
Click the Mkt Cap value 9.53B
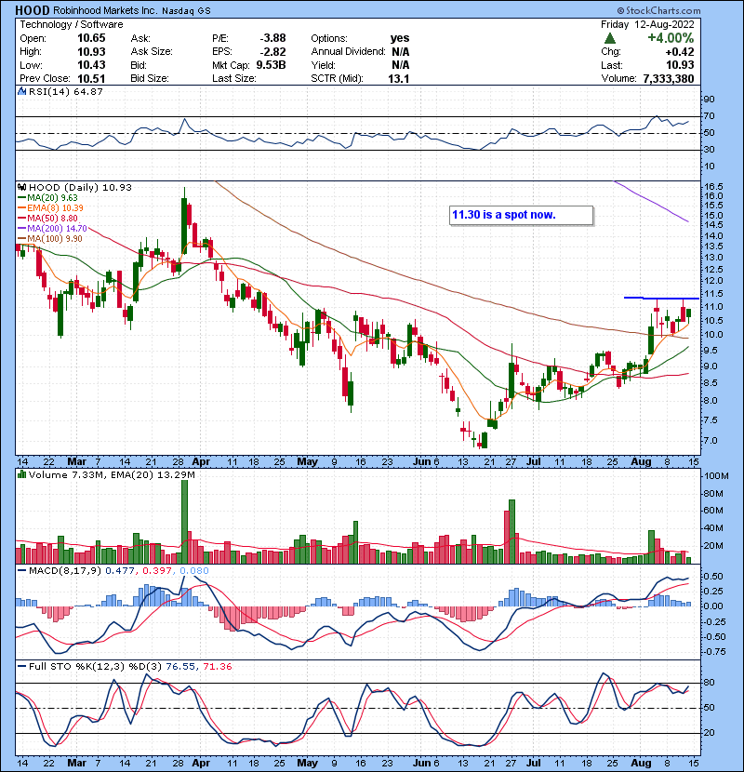click(x=272, y=65)
